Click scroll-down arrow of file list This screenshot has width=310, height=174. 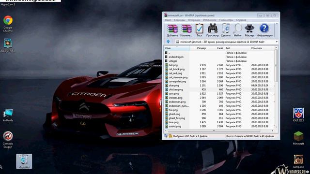point(276,127)
